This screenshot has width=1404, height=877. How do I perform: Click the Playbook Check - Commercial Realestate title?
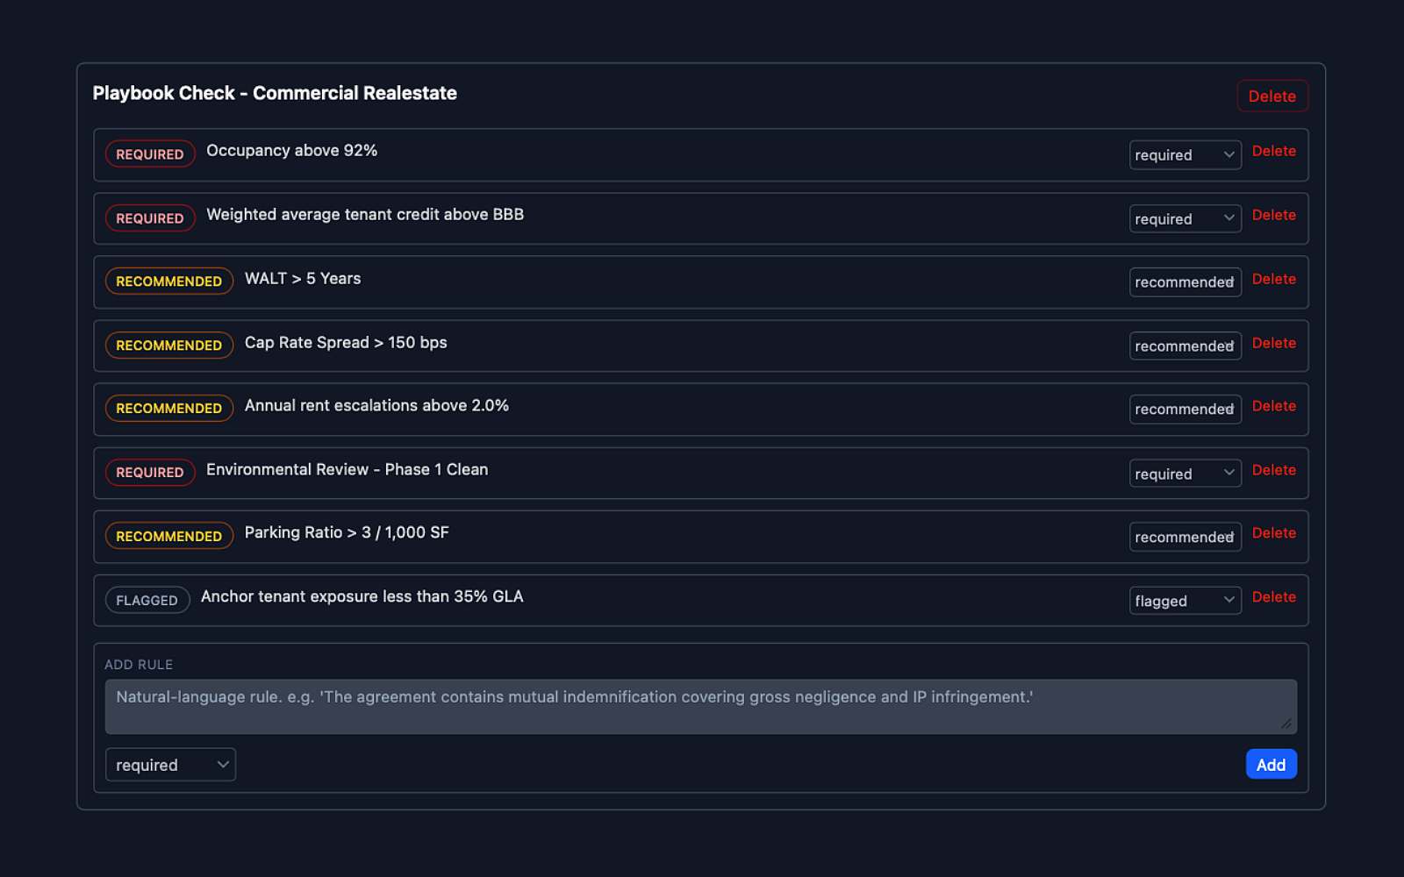coord(275,93)
